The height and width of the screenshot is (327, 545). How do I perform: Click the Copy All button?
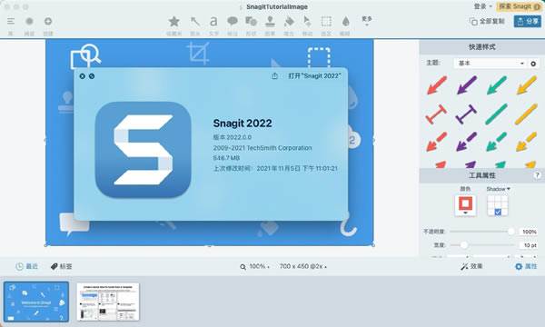coord(487,22)
